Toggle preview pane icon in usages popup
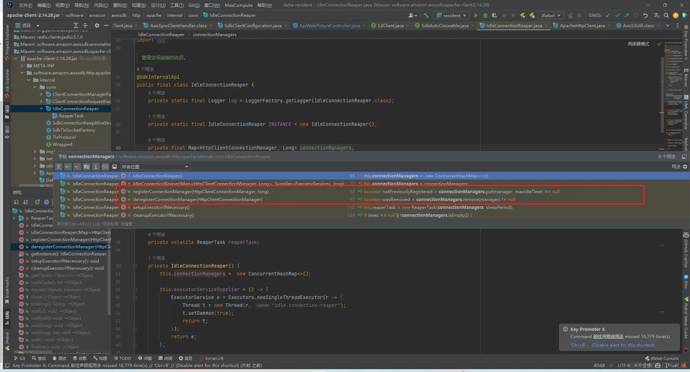Viewport: 690px width, 372px height. coord(115,167)
